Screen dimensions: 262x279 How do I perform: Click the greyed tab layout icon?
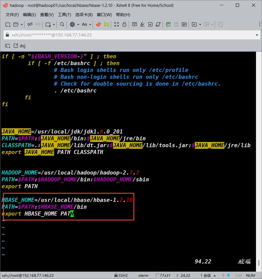coord(206,24)
